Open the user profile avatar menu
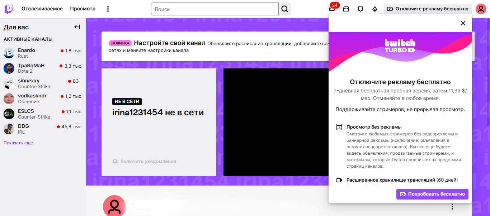This screenshot has height=216, width=490. 481,9
